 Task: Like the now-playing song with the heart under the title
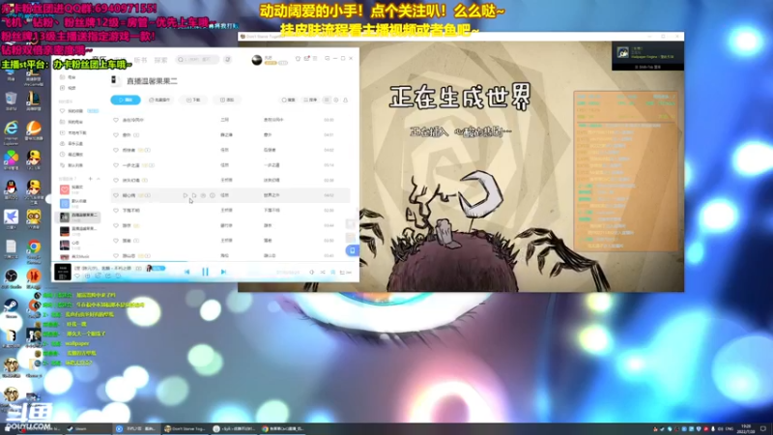pyautogui.click(x=77, y=276)
